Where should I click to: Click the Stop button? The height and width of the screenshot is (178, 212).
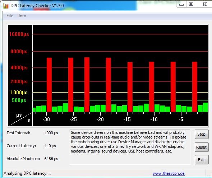click(202, 134)
